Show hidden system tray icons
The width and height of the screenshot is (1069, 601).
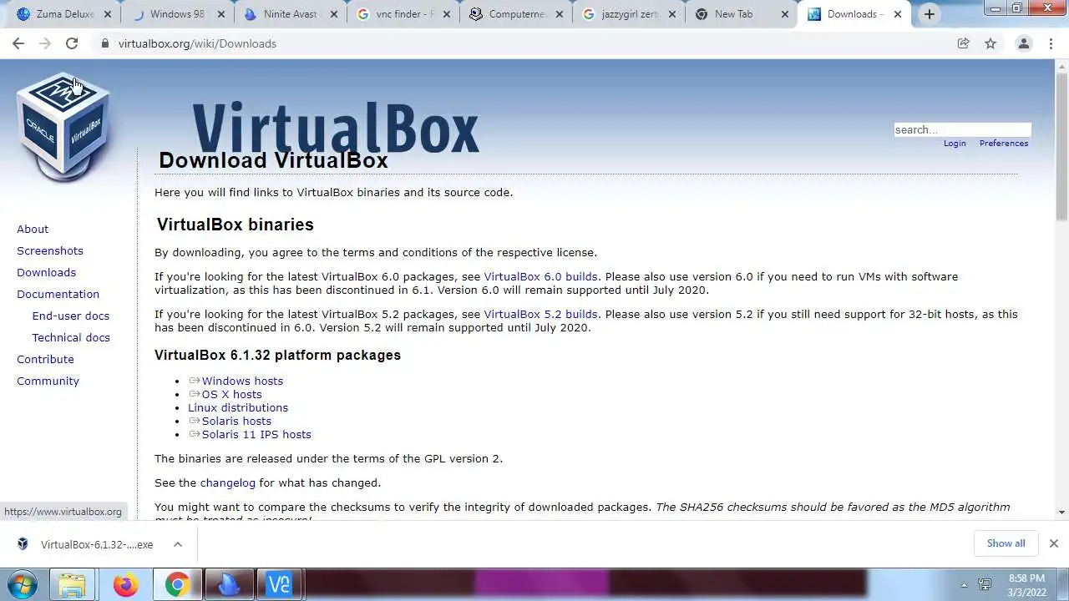coord(964,585)
